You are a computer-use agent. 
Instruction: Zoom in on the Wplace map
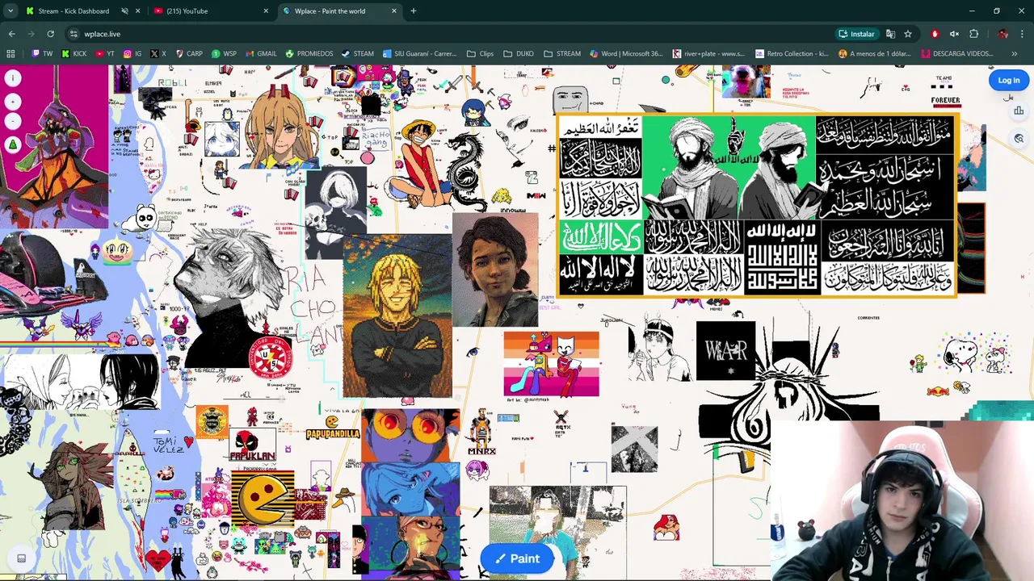coord(13,102)
